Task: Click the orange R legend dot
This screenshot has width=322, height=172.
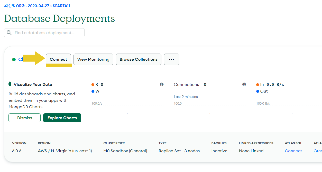Action: [93, 85]
